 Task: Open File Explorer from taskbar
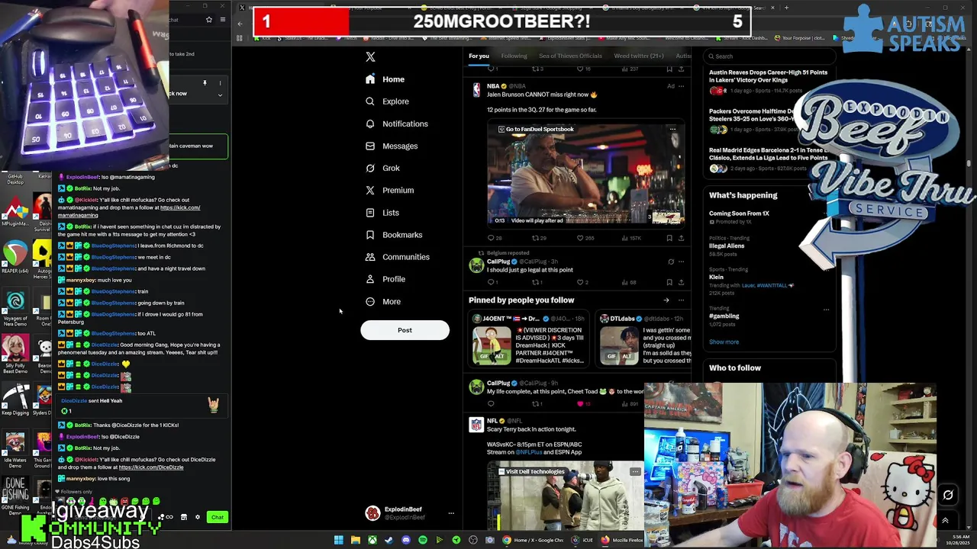pos(355,540)
